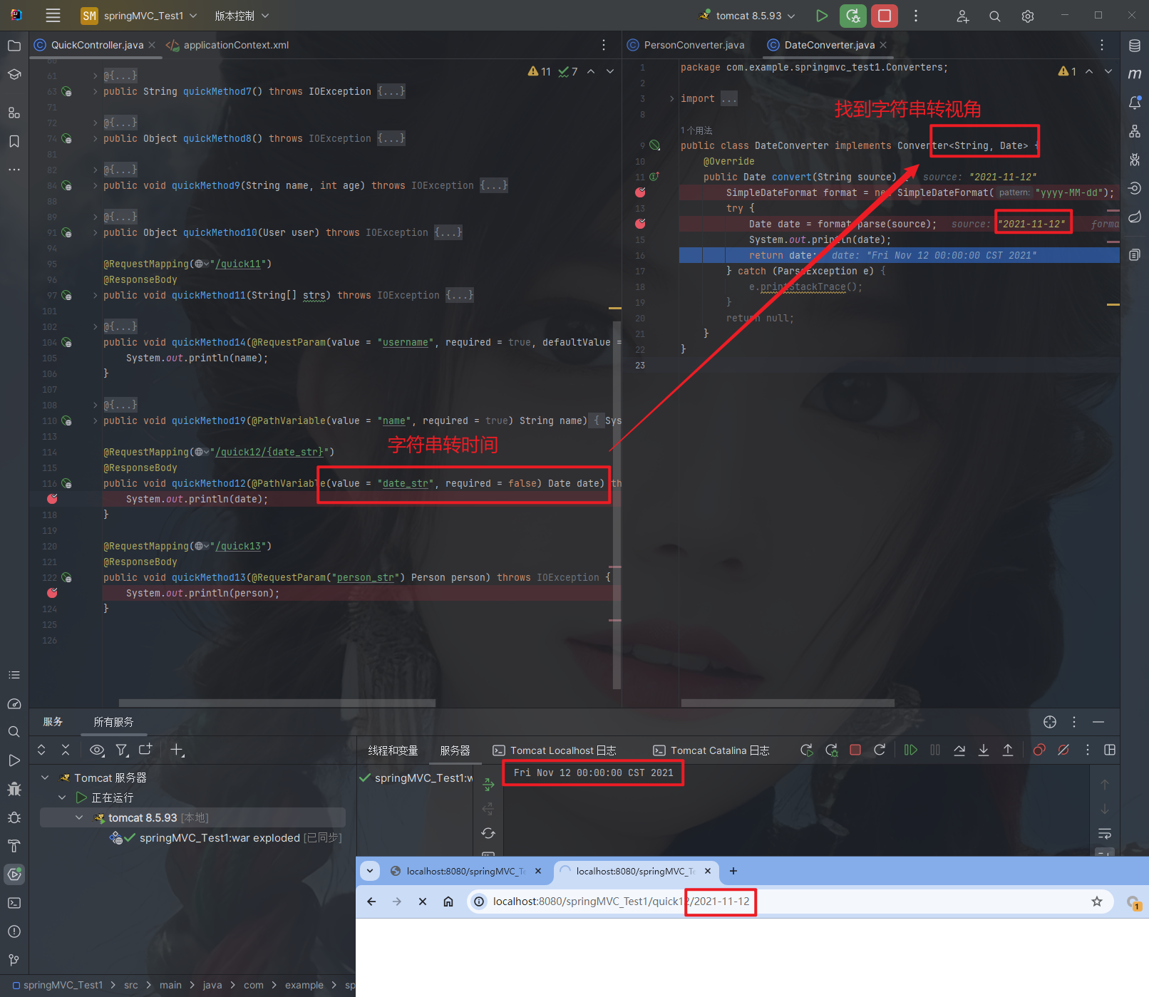Image resolution: width=1149 pixels, height=997 pixels.
Task: Open the Problems tool window
Action: [x=14, y=931]
